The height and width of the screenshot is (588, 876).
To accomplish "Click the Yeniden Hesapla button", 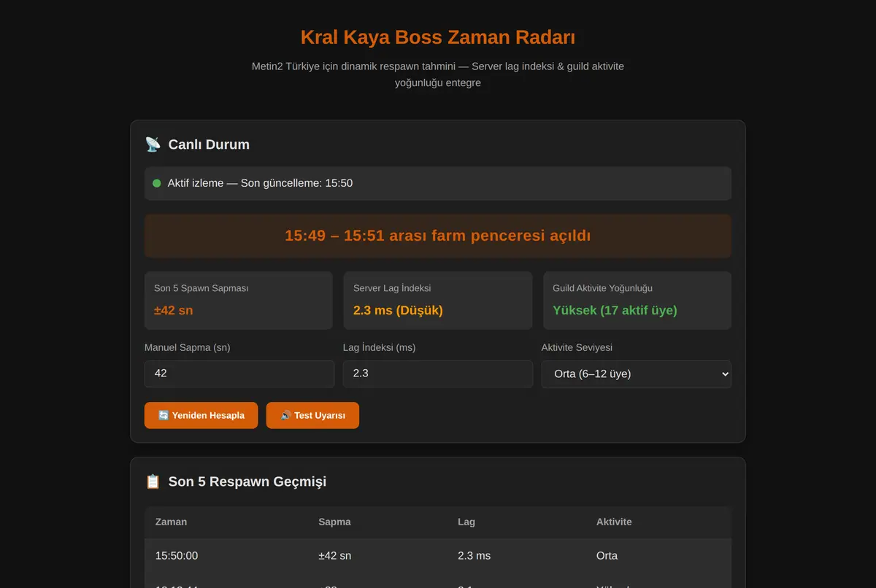I will [201, 415].
